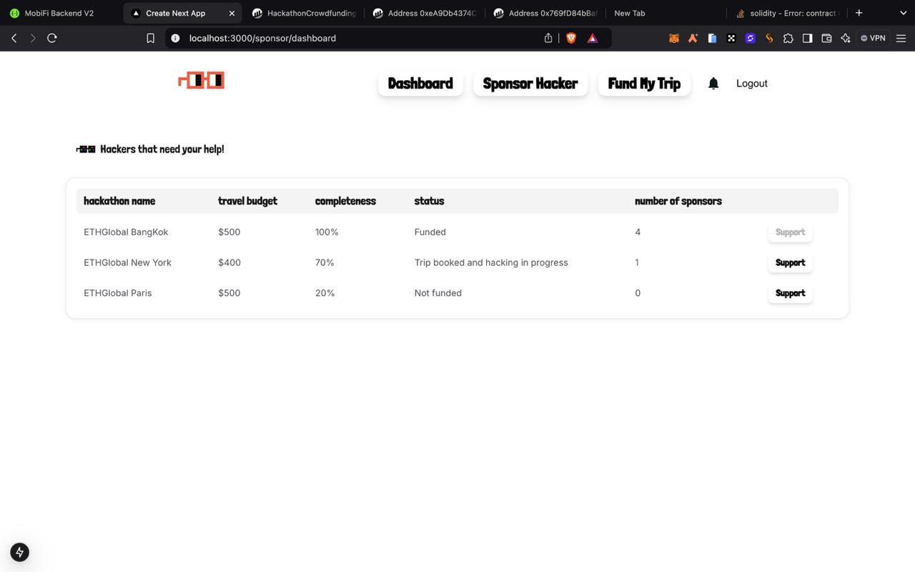Open the browser hamburger menu

coord(901,39)
